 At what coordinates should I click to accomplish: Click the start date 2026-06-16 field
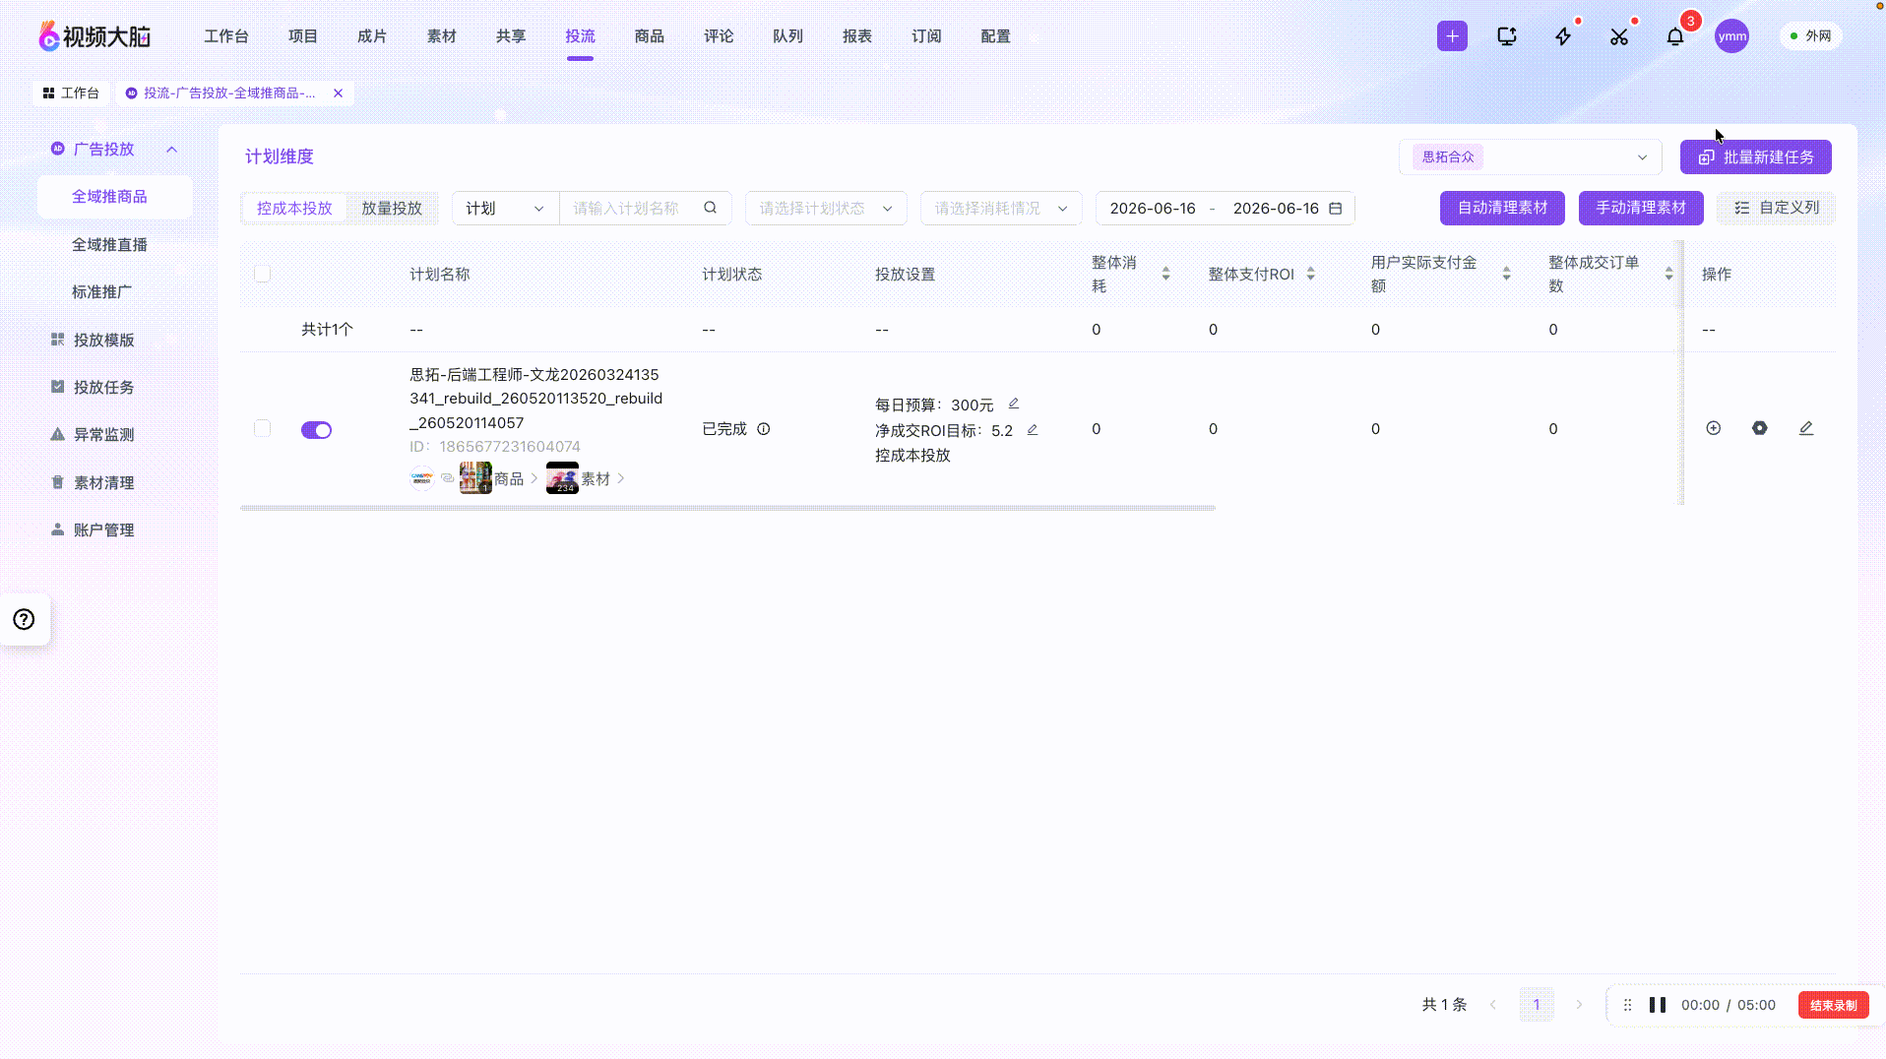point(1153,209)
